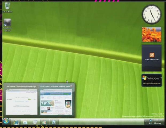166x128 pixels.
Task: Click the Internet Explorer taskbar icon
Action: point(17,122)
